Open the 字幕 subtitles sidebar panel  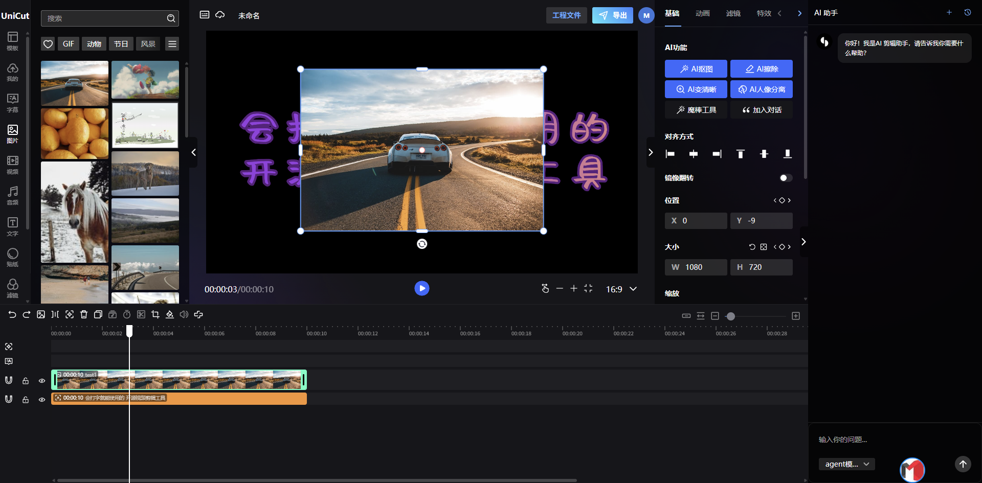pos(12,103)
